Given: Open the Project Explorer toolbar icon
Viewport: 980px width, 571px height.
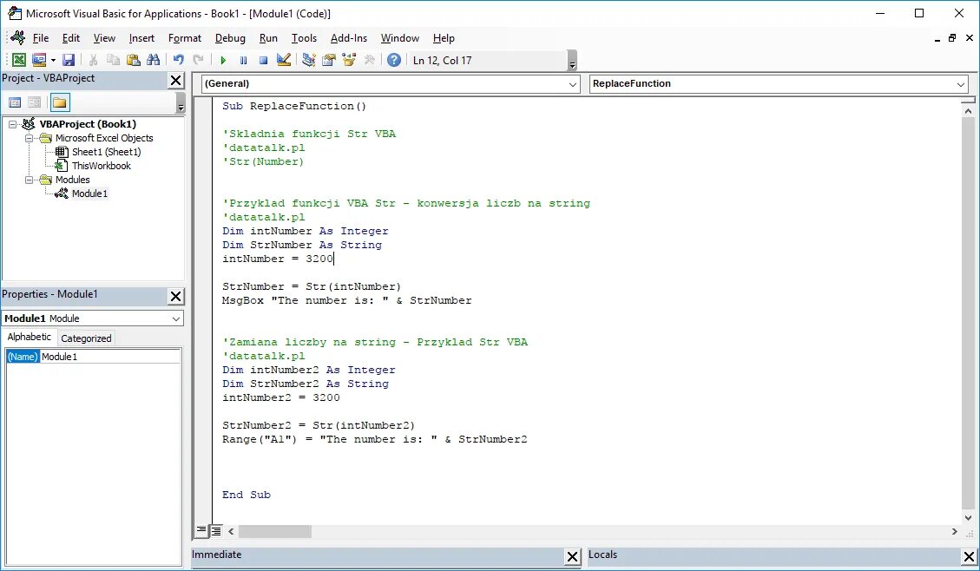Looking at the screenshot, I should 309,60.
